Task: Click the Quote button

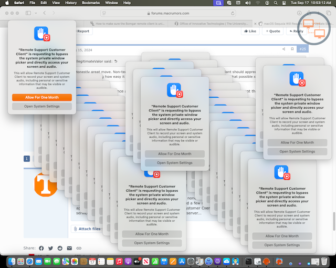Action: [x=273, y=31]
